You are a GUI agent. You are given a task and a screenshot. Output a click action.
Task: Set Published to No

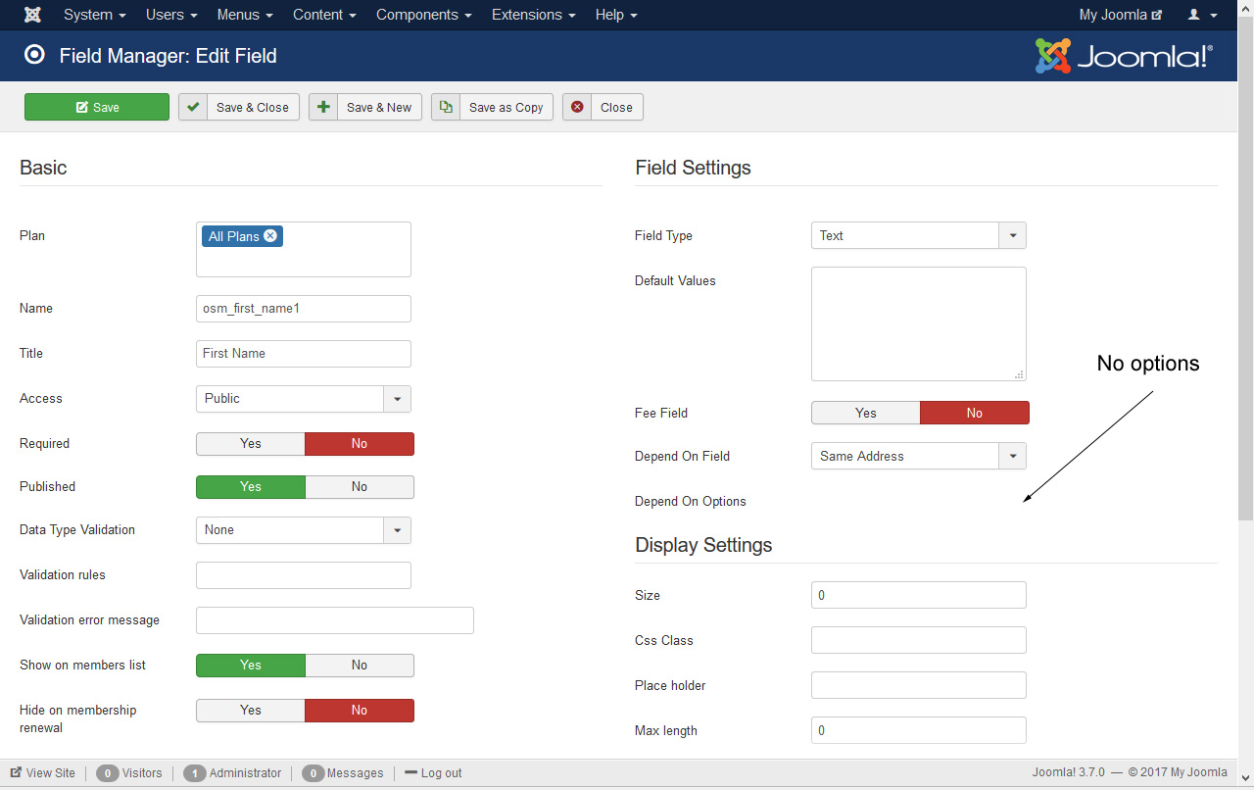click(x=360, y=487)
